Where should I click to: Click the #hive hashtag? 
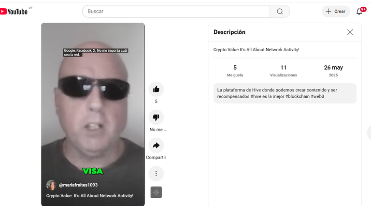click(256, 96)
